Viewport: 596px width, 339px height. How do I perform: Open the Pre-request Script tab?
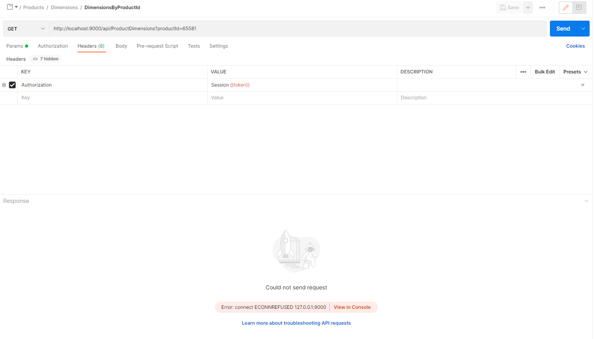[x=157, y=46]
